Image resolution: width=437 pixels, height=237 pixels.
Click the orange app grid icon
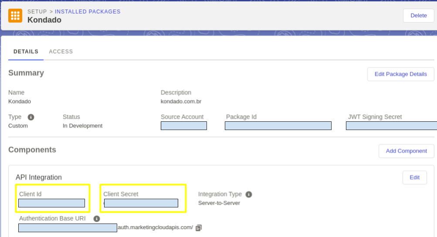(15, 16)
